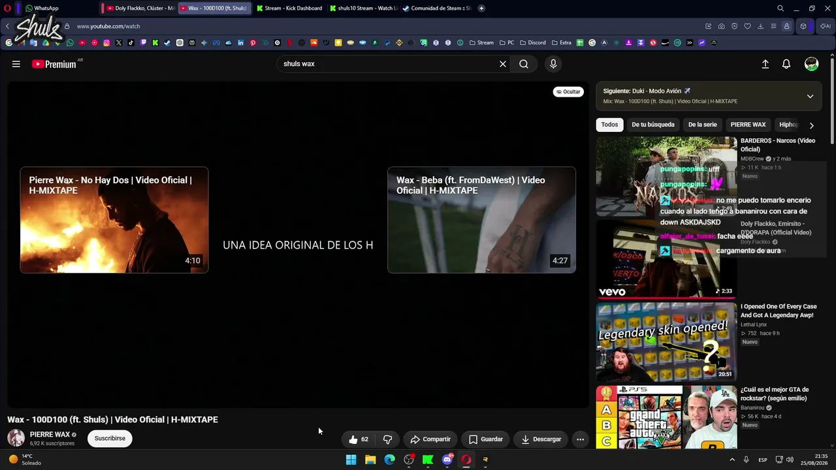Open File Explorer from the taskbar

tap(370, 460)
